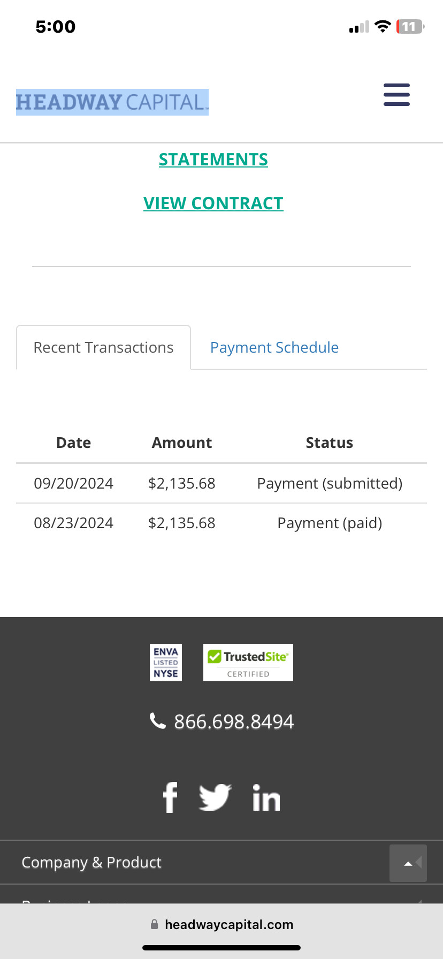Switch to the Payment Schedule tab
Image resolution: width=443 pixels, height=959 pixels.
tap(274, 348)
